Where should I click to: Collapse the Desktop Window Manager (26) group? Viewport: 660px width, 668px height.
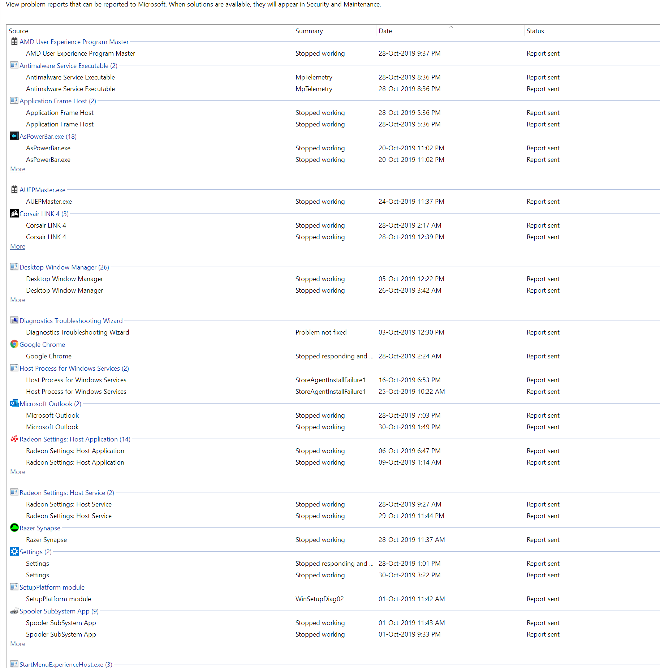64,267
